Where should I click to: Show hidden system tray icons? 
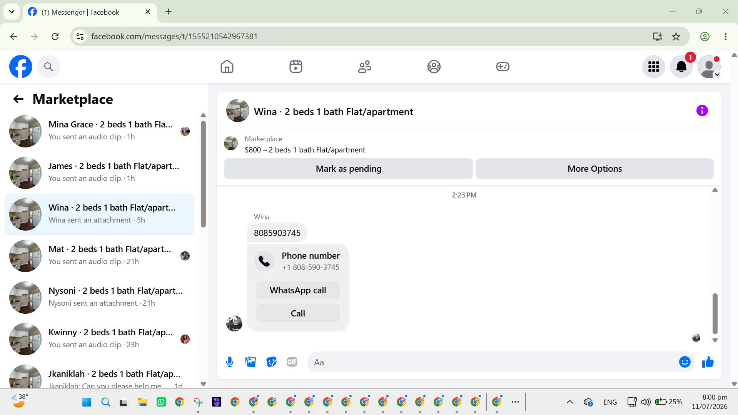(x=570, y=402)
